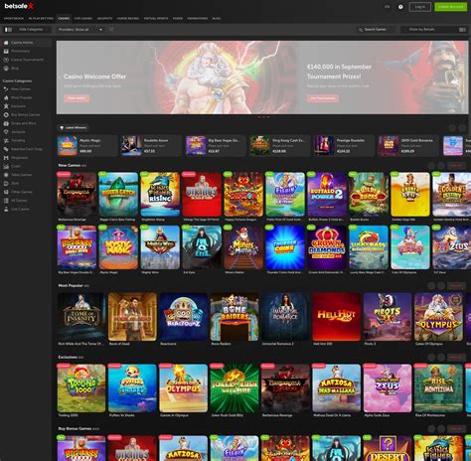
Task: Open Thunder Coins game thumbnail
Action: pyautogui.click(x=285, y=247)
